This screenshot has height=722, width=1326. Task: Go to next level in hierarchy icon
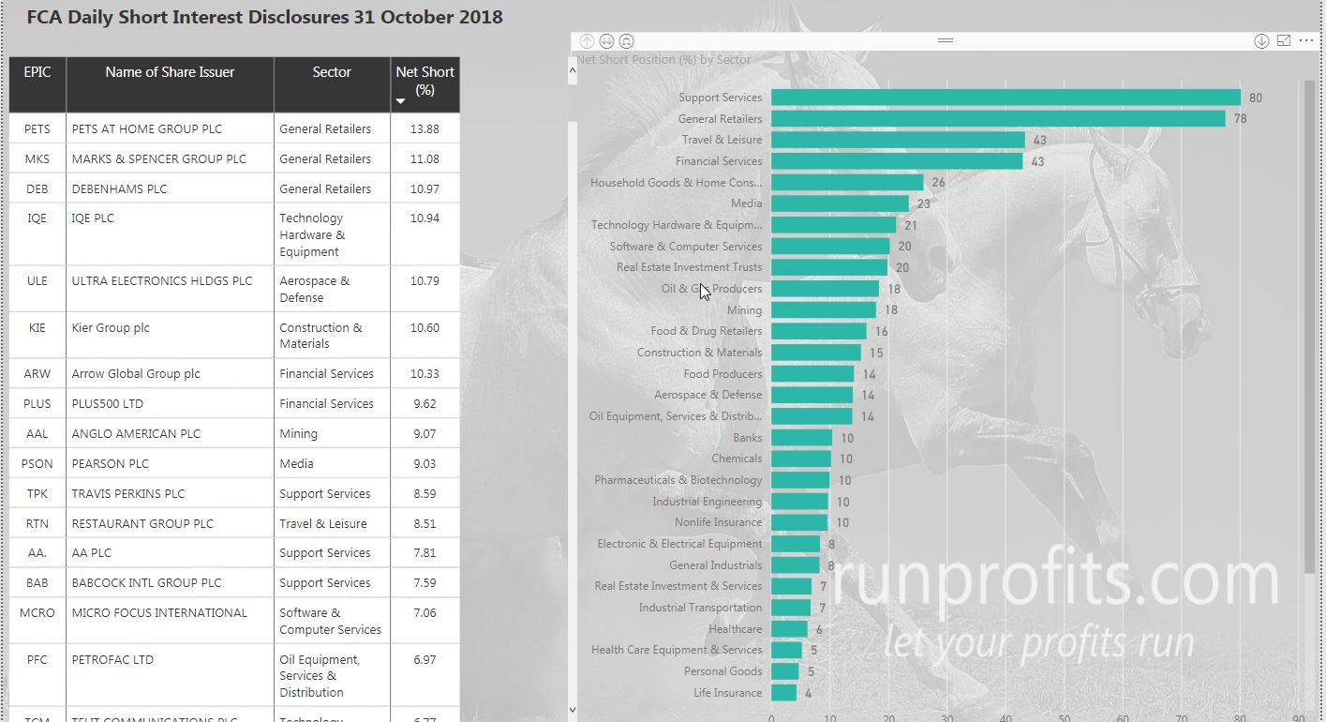607,41
